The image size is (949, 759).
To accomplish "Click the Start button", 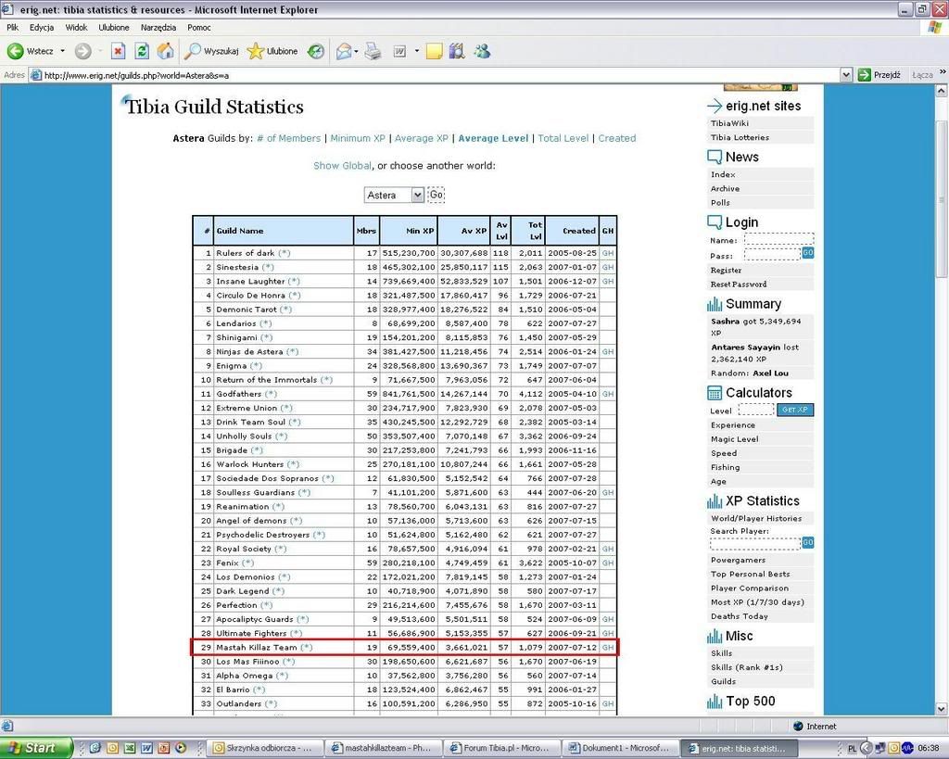I will pos(35,748).
